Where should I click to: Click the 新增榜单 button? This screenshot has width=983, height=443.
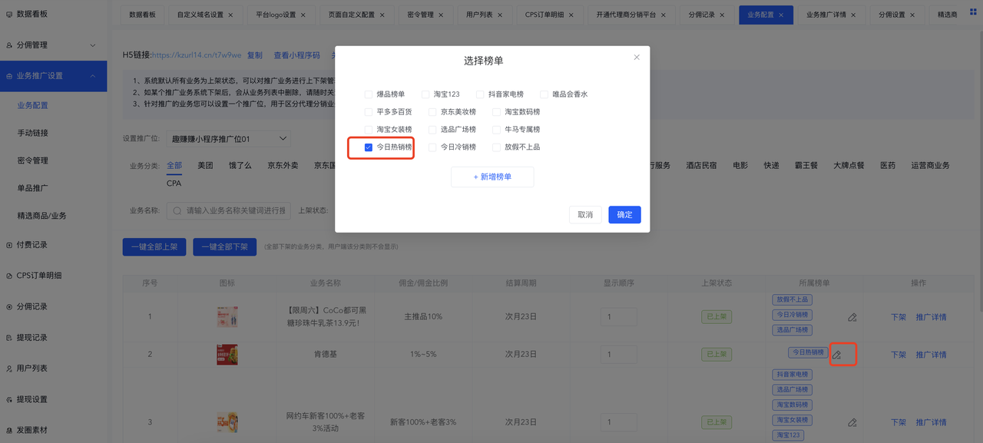click(x=492, y=177)
